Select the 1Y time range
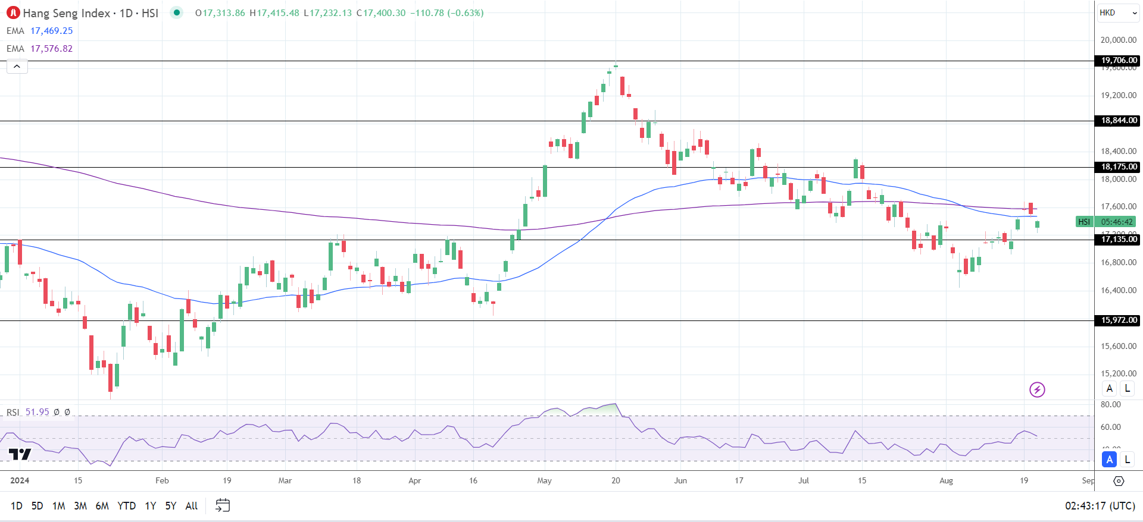Image resolution: width=1143 pixels, height=522 pixels. pyautogui.click(x=151, y=506)
